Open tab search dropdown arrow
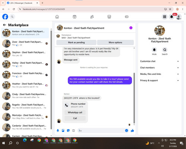Screen dimensions: 186x149 coord(3,3)
